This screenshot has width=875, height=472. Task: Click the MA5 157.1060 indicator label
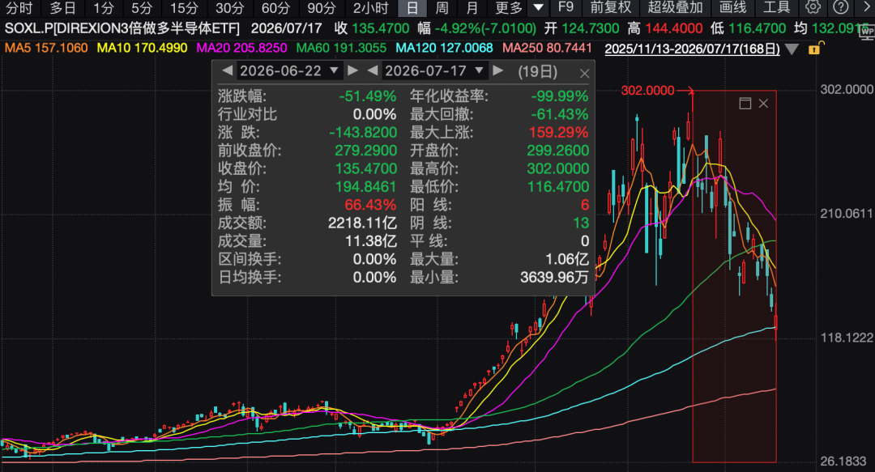pyautogui.click(x=46, y=48)
